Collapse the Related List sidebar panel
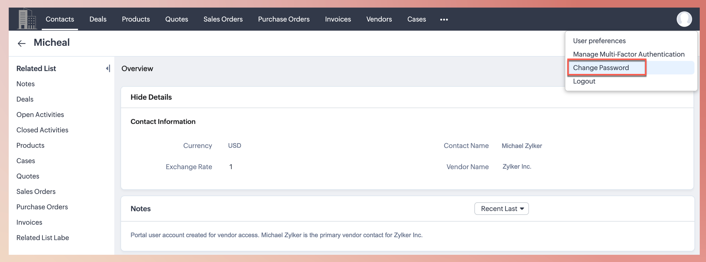The image size is (706, 262). click(108, 68)
